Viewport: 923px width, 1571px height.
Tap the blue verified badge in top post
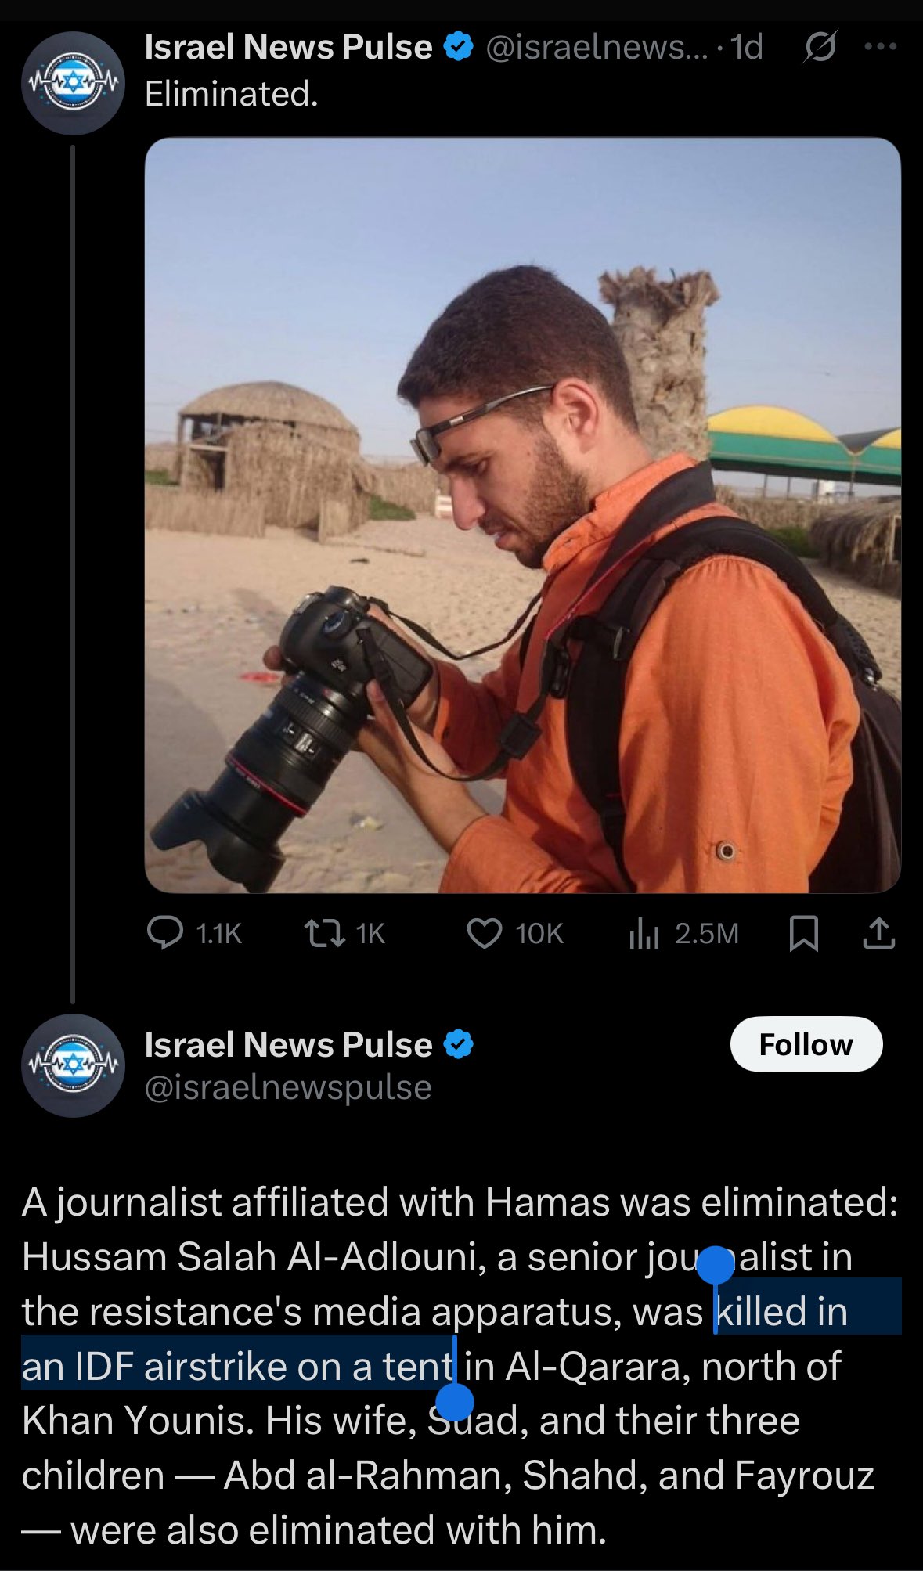[458, 47]
